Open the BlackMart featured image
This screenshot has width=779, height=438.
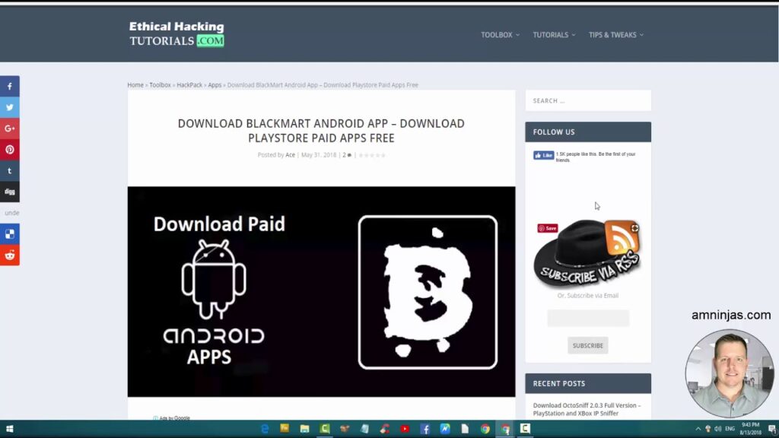[x=321, y=291]
